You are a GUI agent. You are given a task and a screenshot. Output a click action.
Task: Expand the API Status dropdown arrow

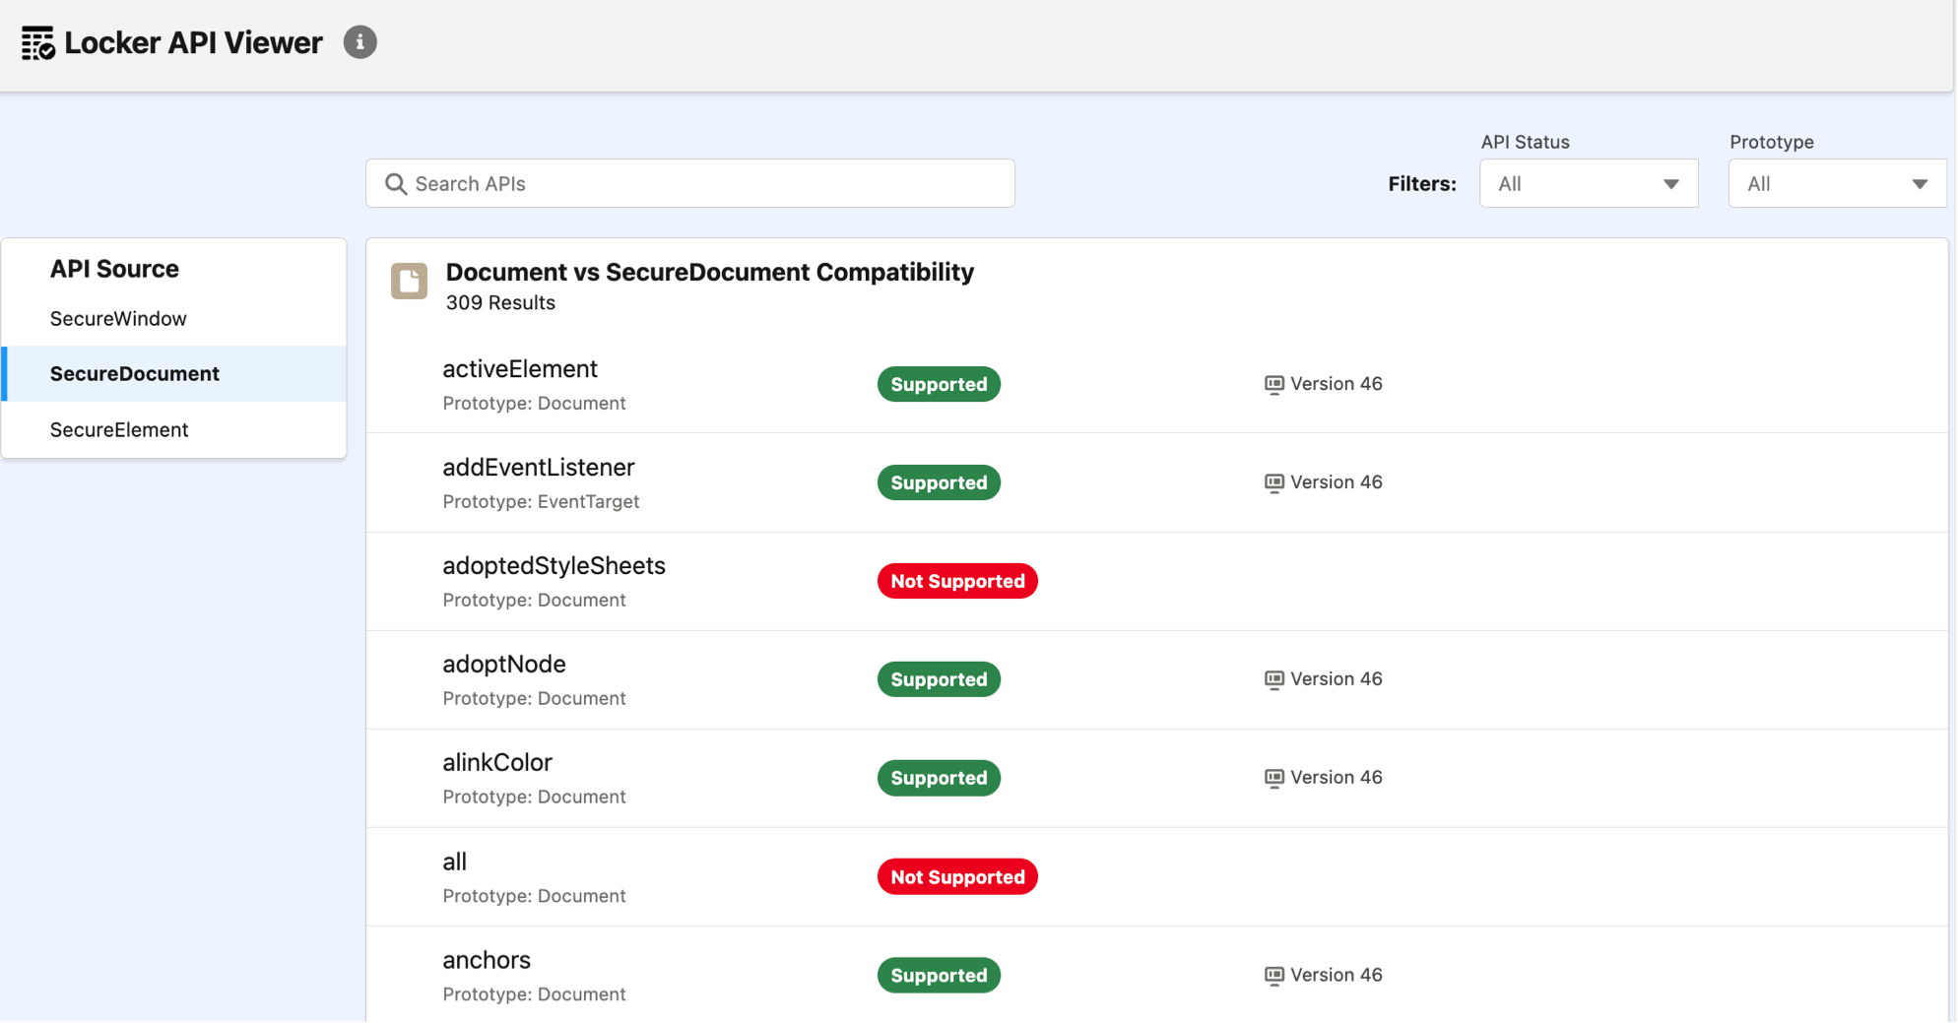[1671, 183]
